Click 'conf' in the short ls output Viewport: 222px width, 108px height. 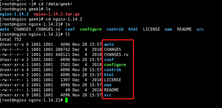tap(70, 29)
